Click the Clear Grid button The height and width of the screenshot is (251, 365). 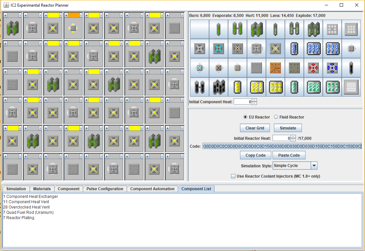pos(255,128)
